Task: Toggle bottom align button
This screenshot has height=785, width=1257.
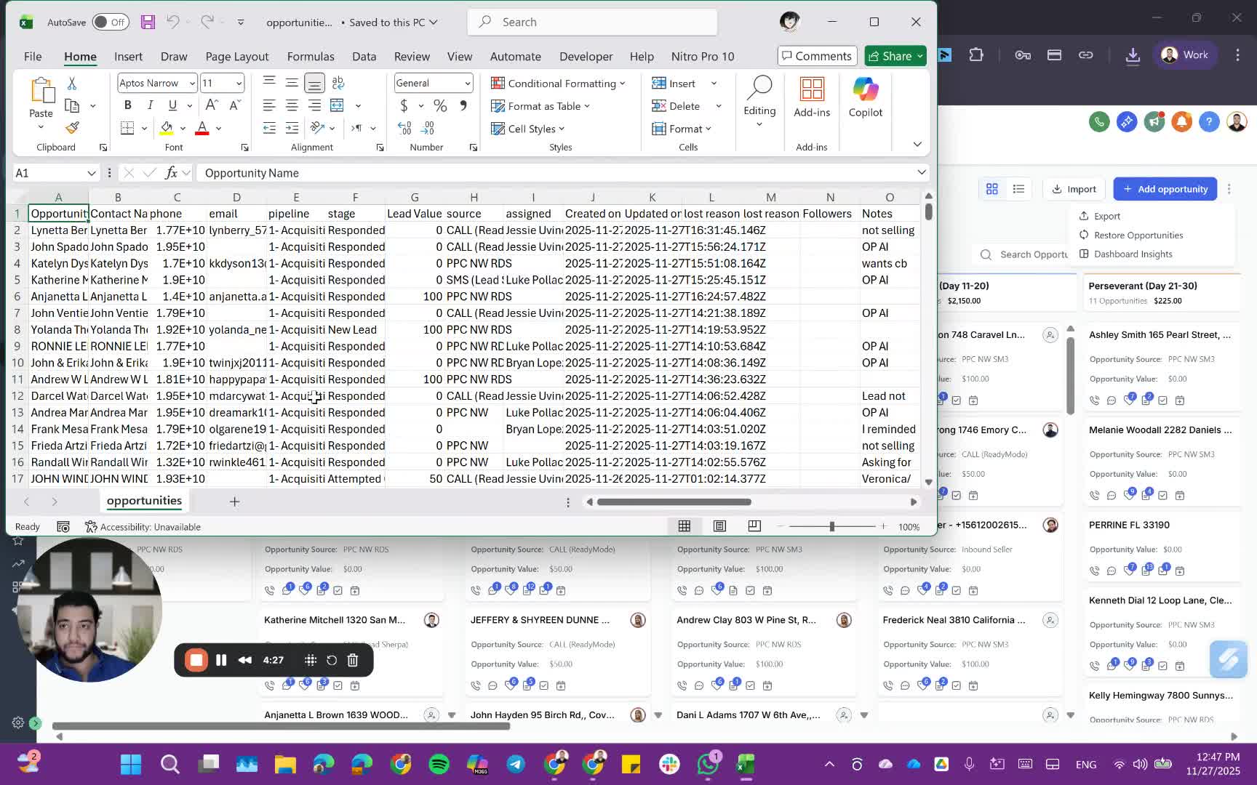Action: click(x=314, y=83)
